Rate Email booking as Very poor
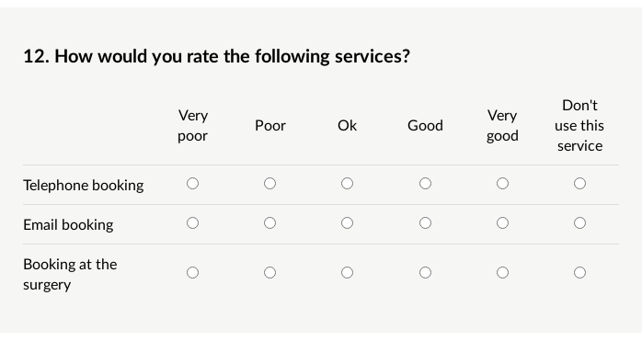The image size is (642, 341). coord(192,223)
